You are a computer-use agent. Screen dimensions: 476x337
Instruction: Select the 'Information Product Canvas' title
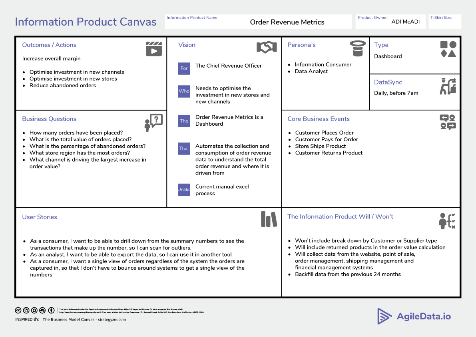tap(86, 22)
